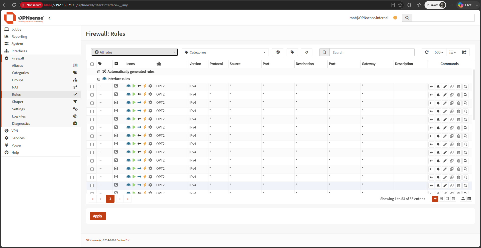
Task: Click the Groups sitemap icon in sidebar
Action: (x=75, y=80)
